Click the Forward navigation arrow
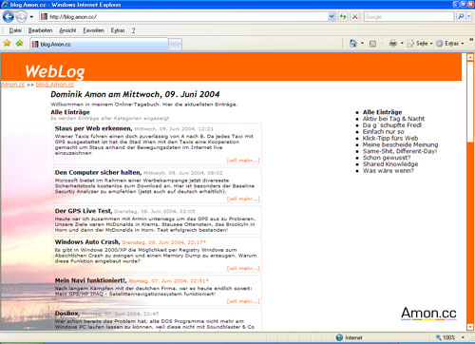This screenshot has width=475, height=344. click(21, 17)
